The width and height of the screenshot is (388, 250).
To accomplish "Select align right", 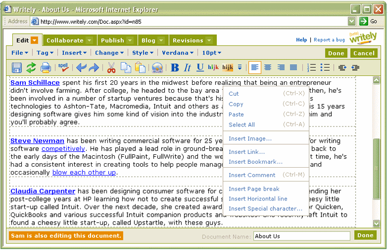I will click(x=281, y=67).
